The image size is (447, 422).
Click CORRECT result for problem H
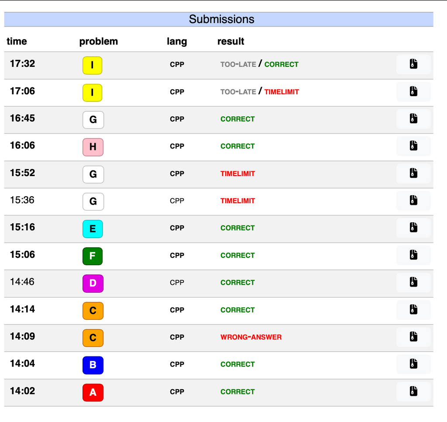pos(237,146)
